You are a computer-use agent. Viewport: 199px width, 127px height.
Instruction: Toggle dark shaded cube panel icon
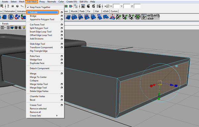pos(16,27)
